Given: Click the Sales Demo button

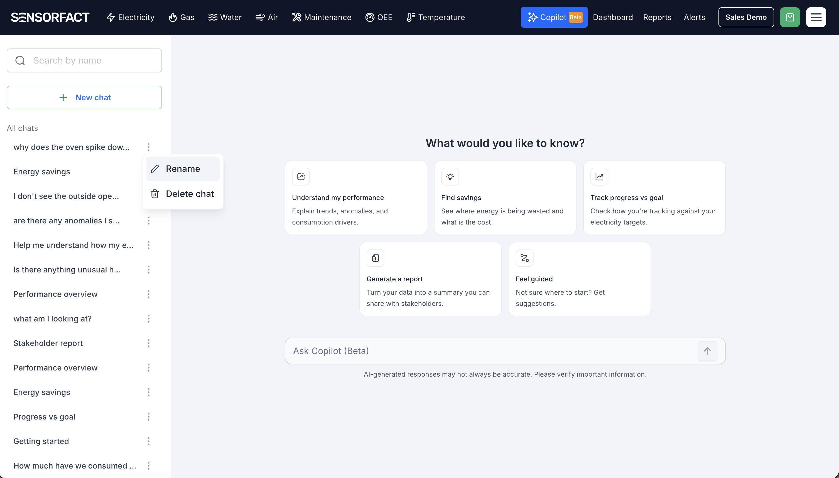Looking at the screenshot, I should (746, 17).
